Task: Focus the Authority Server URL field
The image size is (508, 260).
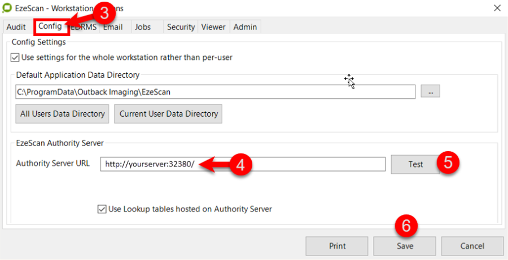Action: 243,164
